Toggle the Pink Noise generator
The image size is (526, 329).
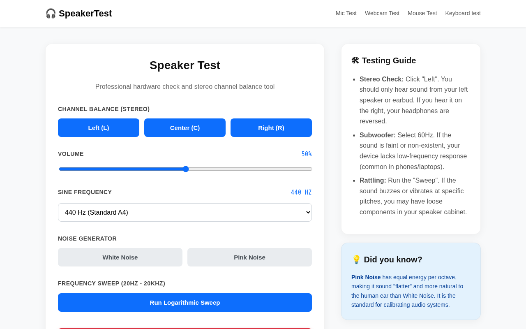[x=249, y=257]
